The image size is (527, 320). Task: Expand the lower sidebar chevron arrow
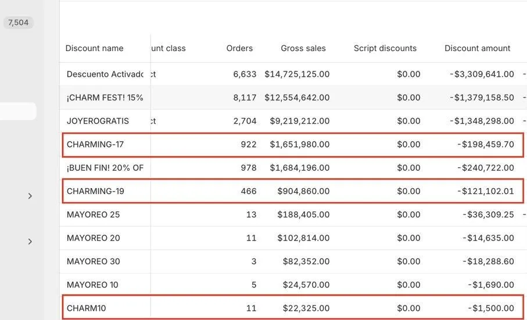tap(30, 242)
